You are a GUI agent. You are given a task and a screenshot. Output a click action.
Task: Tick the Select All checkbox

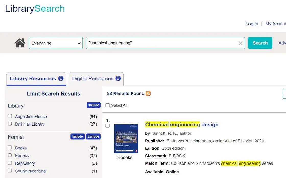[x=108, y=105]
